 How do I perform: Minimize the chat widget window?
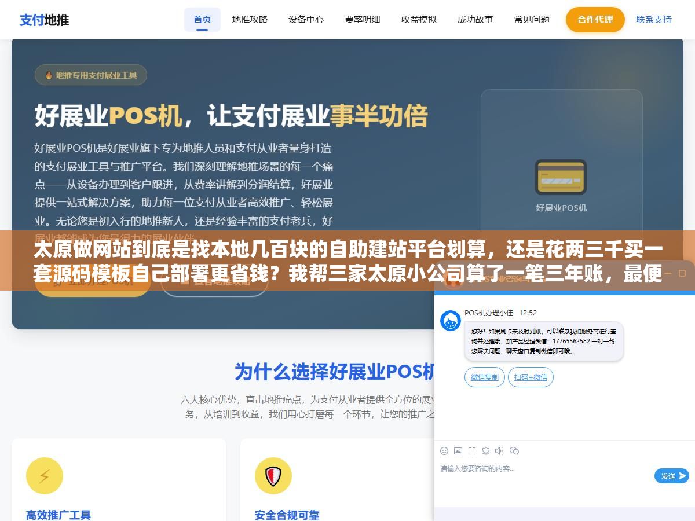(x=668, y=273)
